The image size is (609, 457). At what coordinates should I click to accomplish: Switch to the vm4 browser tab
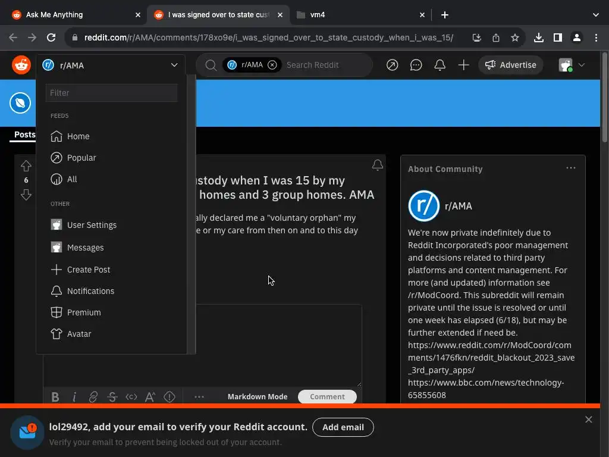[x=360, y=15]
